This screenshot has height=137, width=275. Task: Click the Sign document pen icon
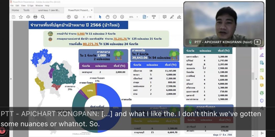coord(179,17)
